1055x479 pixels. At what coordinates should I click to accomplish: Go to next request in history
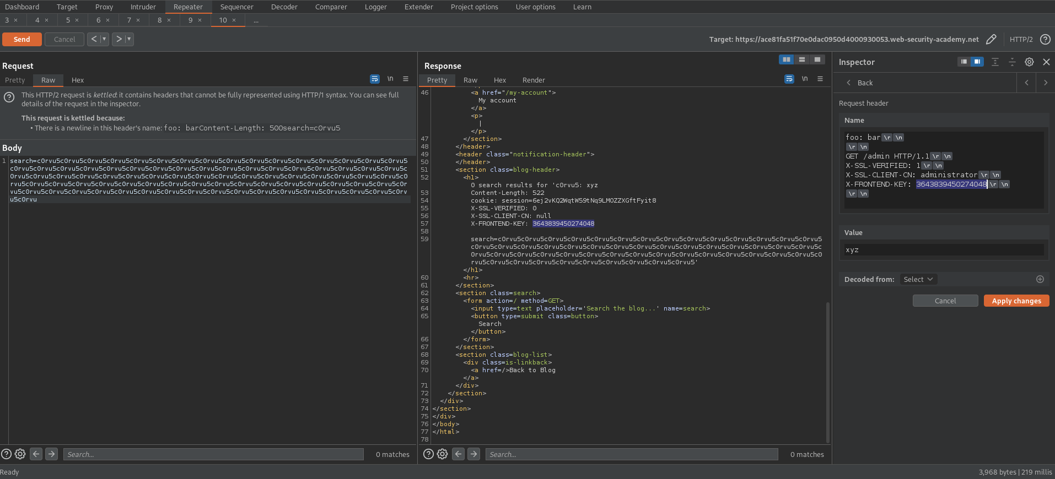[x=119, y=39]
